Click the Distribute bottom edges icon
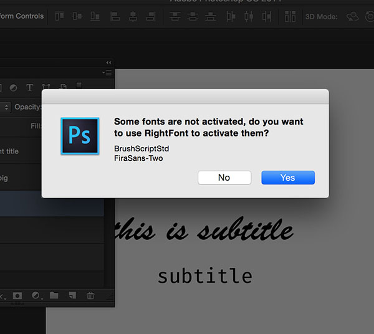 pos(211,16)
